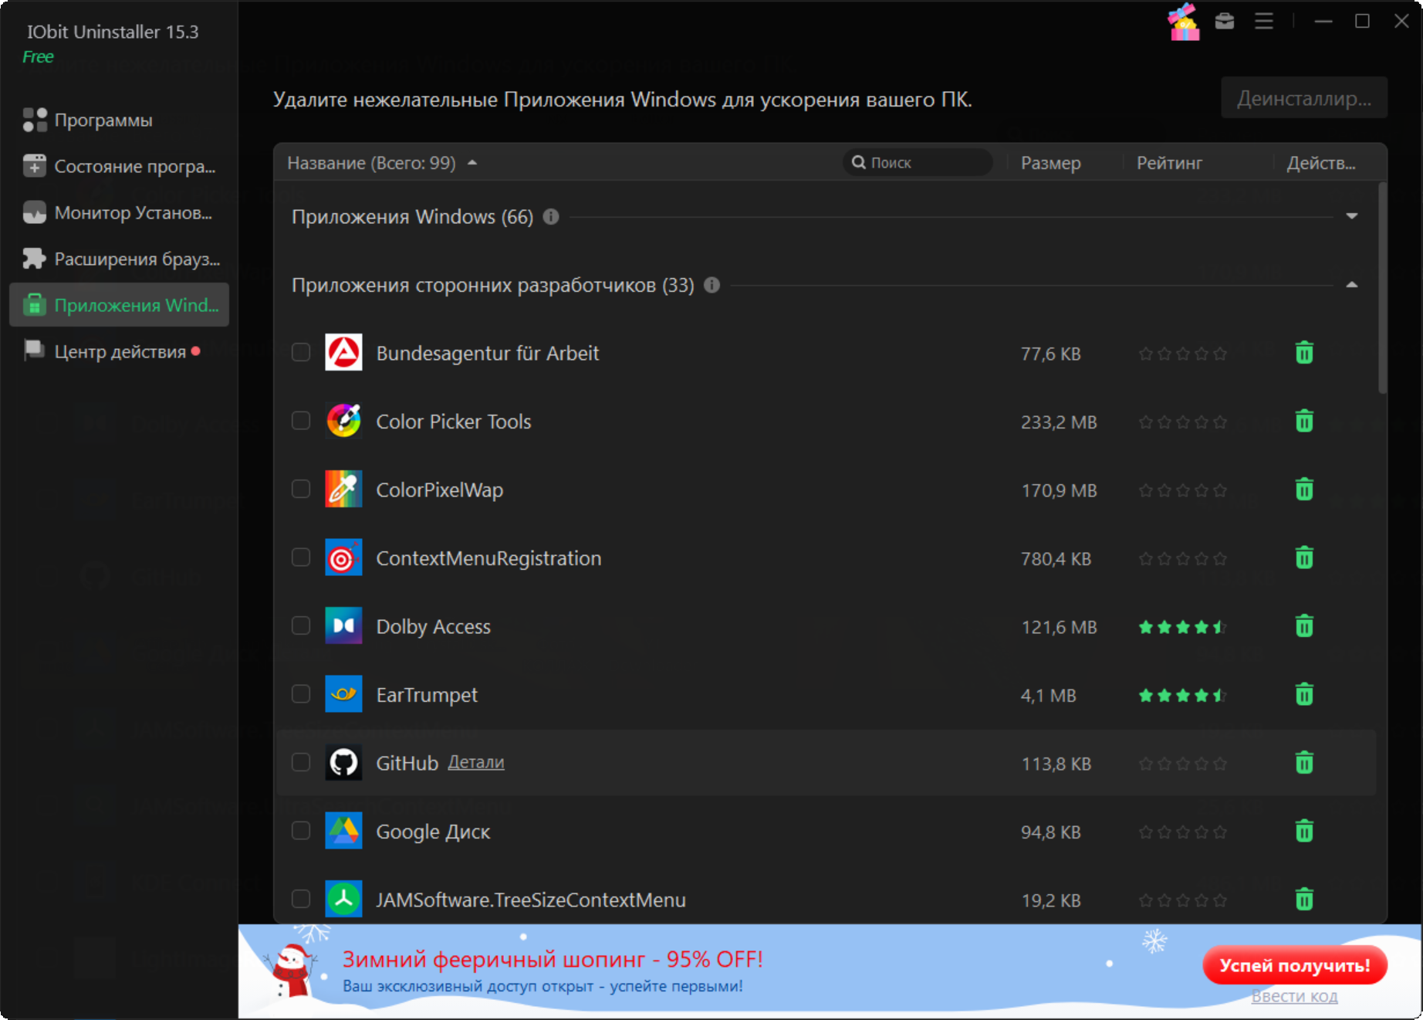
Task: Open the toolbox icon in title bar
Action: coord(1224,22)
